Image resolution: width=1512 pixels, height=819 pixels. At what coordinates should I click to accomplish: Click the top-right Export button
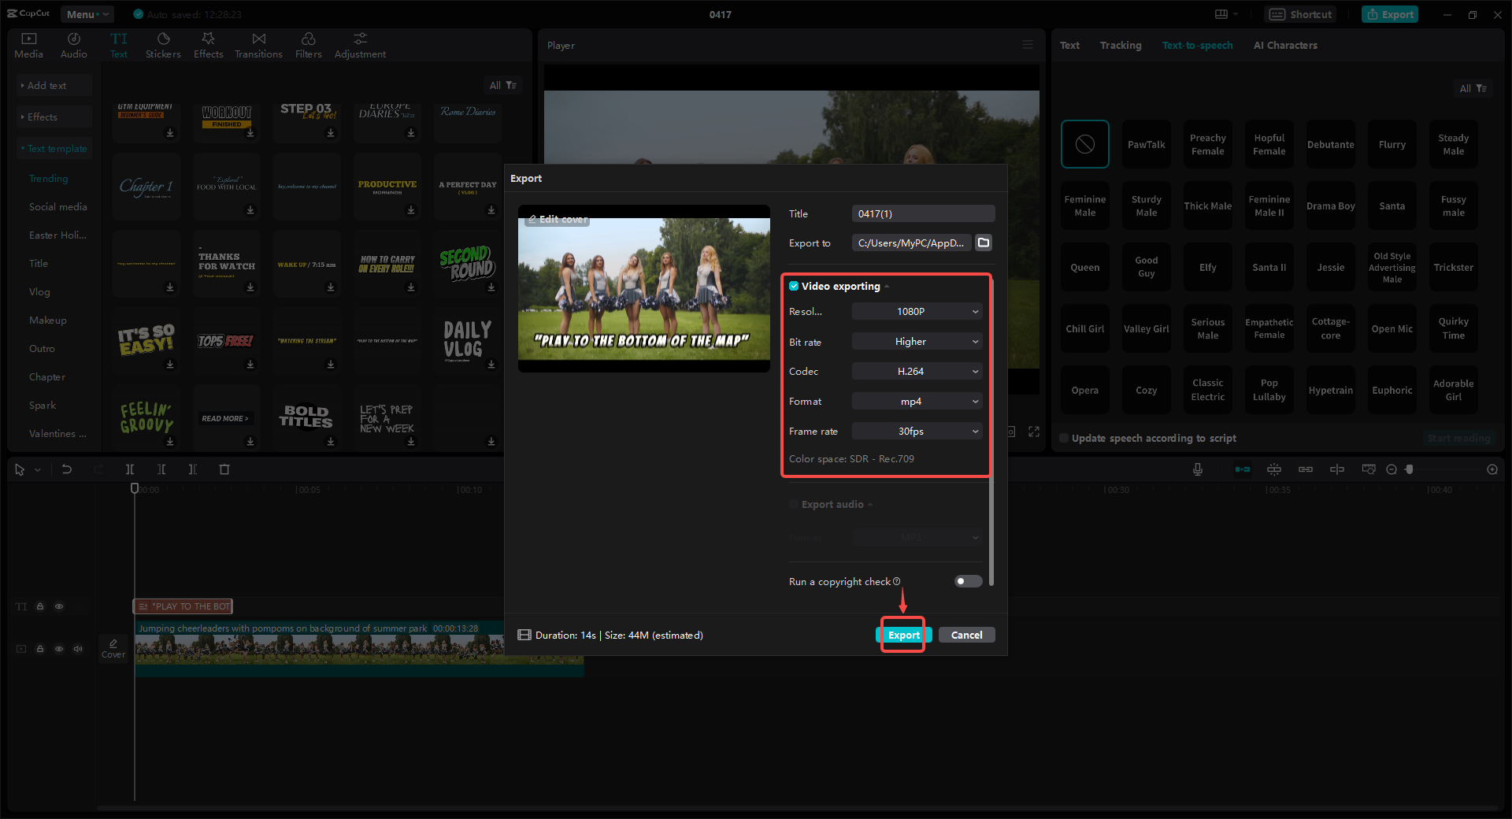point(1390,14)
